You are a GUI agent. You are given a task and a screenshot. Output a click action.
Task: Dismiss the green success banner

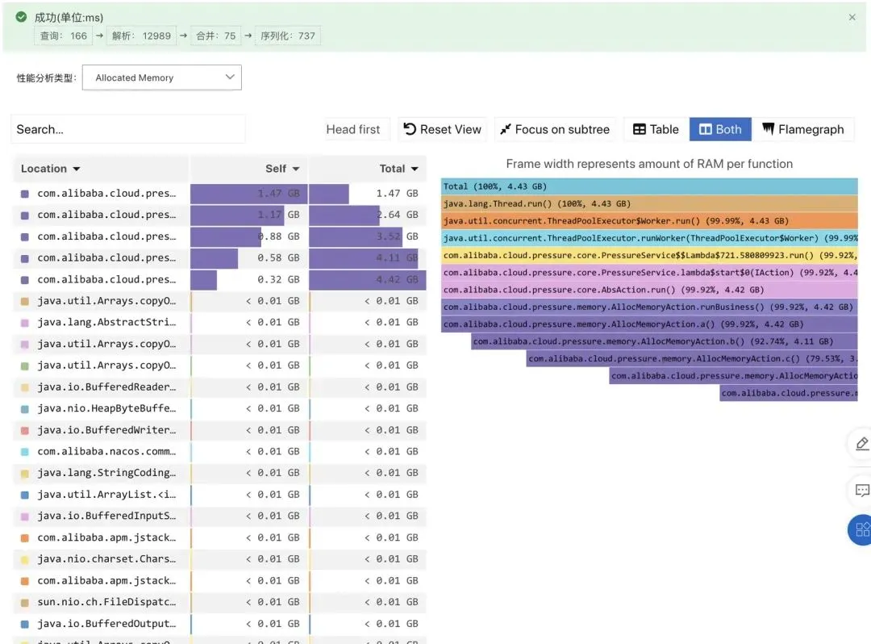point(852,17)
